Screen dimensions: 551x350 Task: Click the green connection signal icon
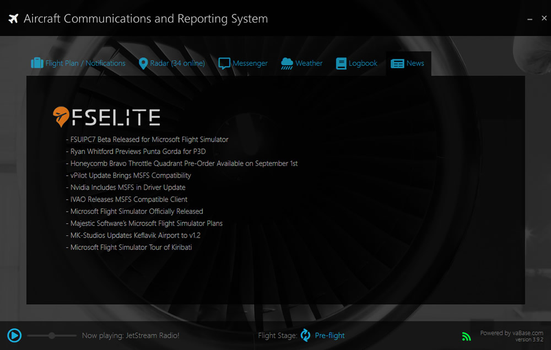[466, 336]
